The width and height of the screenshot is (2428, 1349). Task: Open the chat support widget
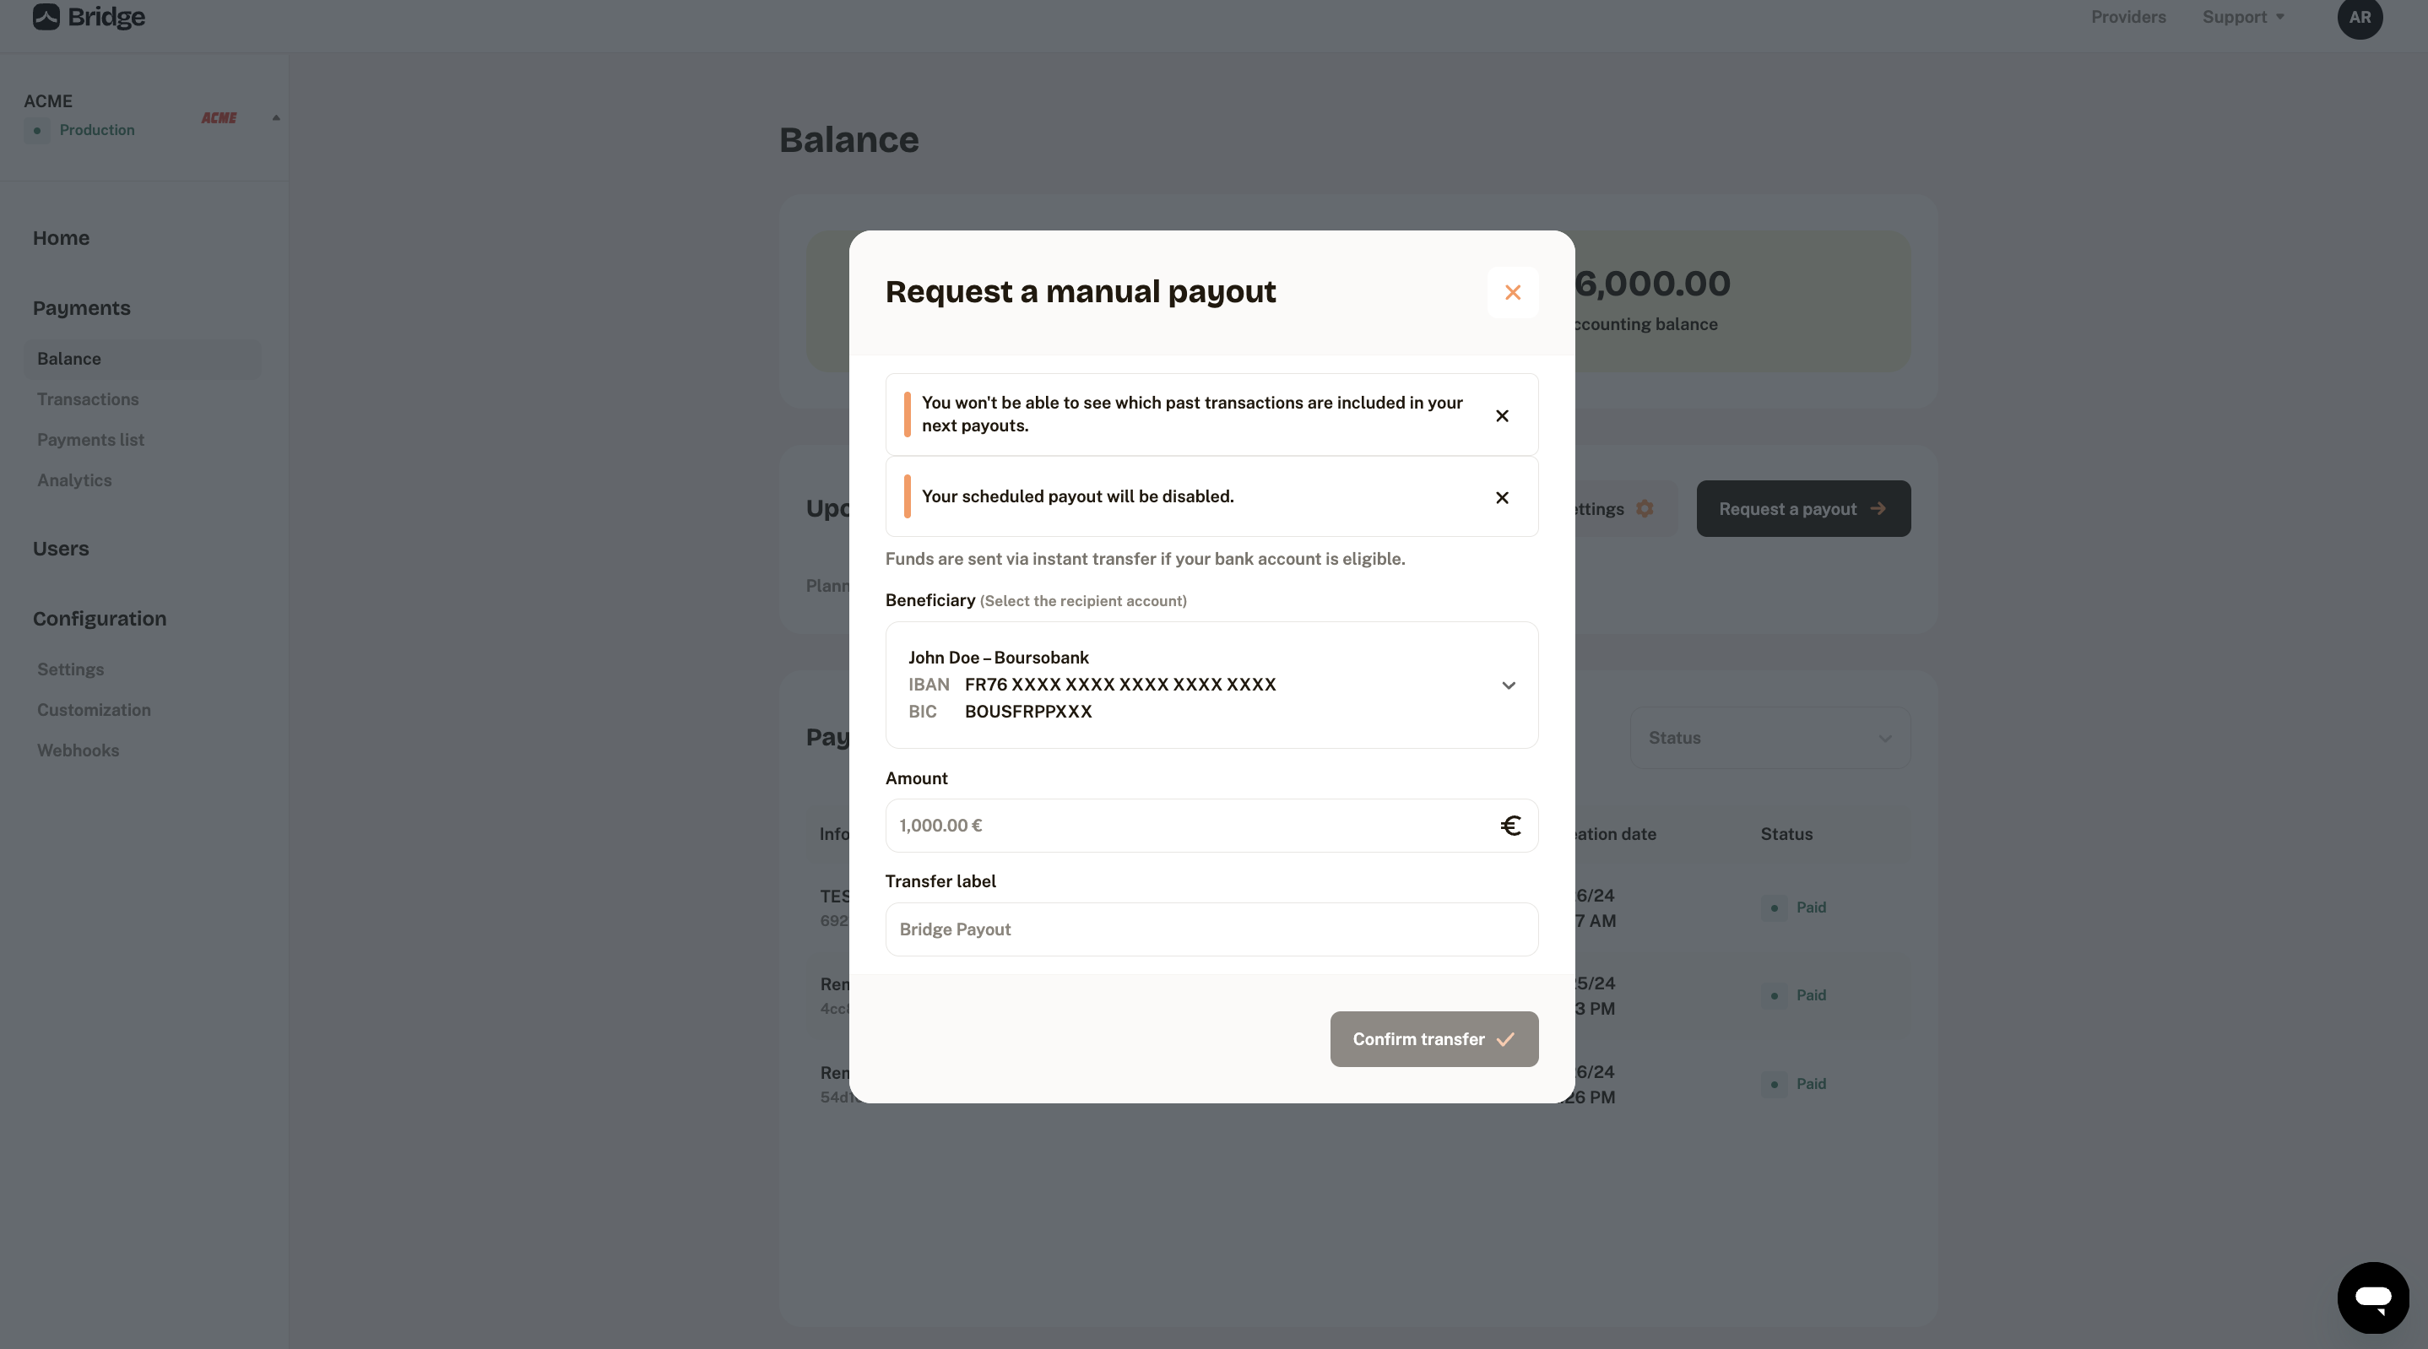pos(2373,1298)
